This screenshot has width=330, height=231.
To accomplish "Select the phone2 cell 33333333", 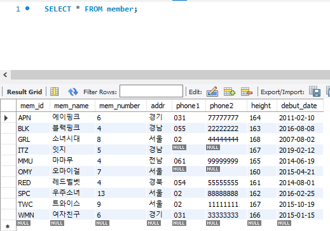I will coord(226,215).
